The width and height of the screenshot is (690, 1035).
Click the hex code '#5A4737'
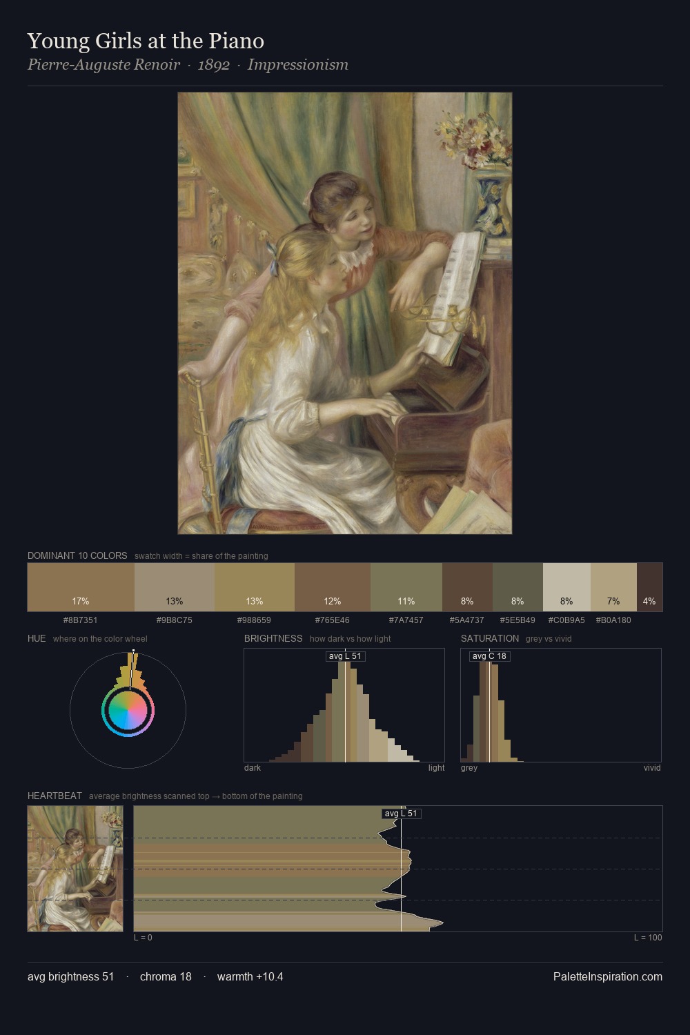pos(467,620)
